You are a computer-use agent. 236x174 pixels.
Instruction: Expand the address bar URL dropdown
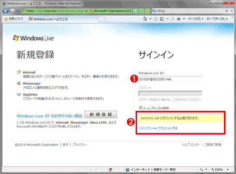[x=86, y=11]
